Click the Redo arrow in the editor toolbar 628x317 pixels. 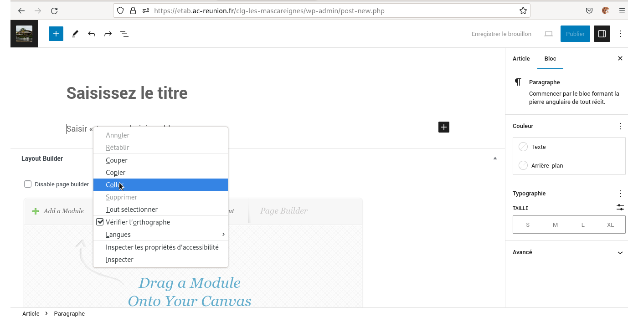(x=108, y=34)
